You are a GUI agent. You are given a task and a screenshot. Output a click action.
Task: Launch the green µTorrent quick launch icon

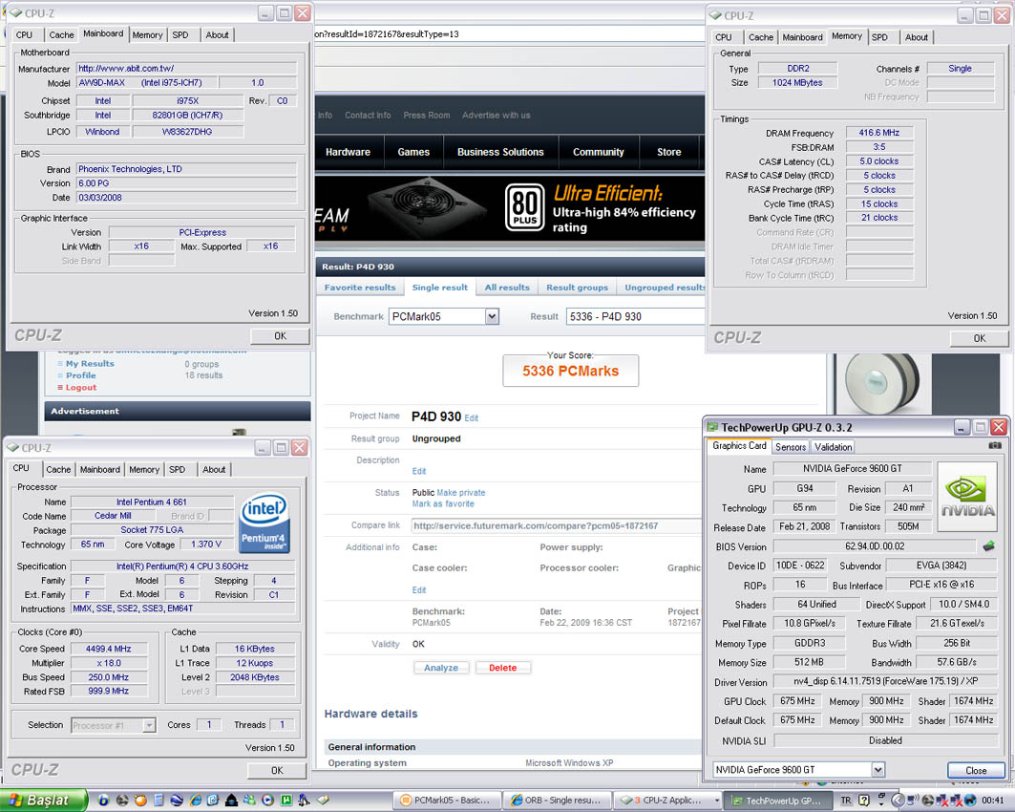click(x=285, y=801)
